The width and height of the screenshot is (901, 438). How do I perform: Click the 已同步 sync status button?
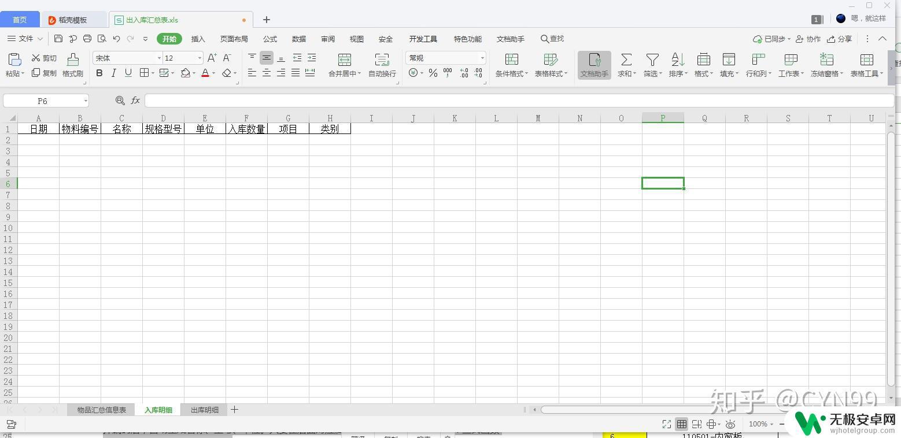[x=772, y=39]
